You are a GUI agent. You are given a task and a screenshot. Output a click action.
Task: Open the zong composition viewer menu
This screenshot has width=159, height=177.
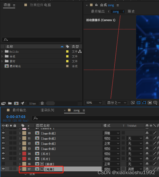(x=118, y=5)
